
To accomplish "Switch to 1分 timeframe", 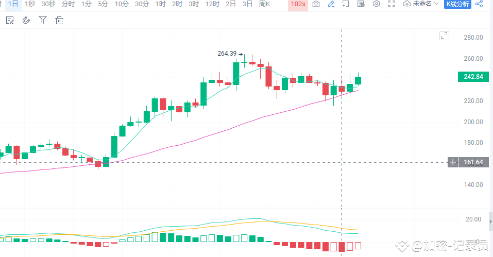I will coord(86,4).
